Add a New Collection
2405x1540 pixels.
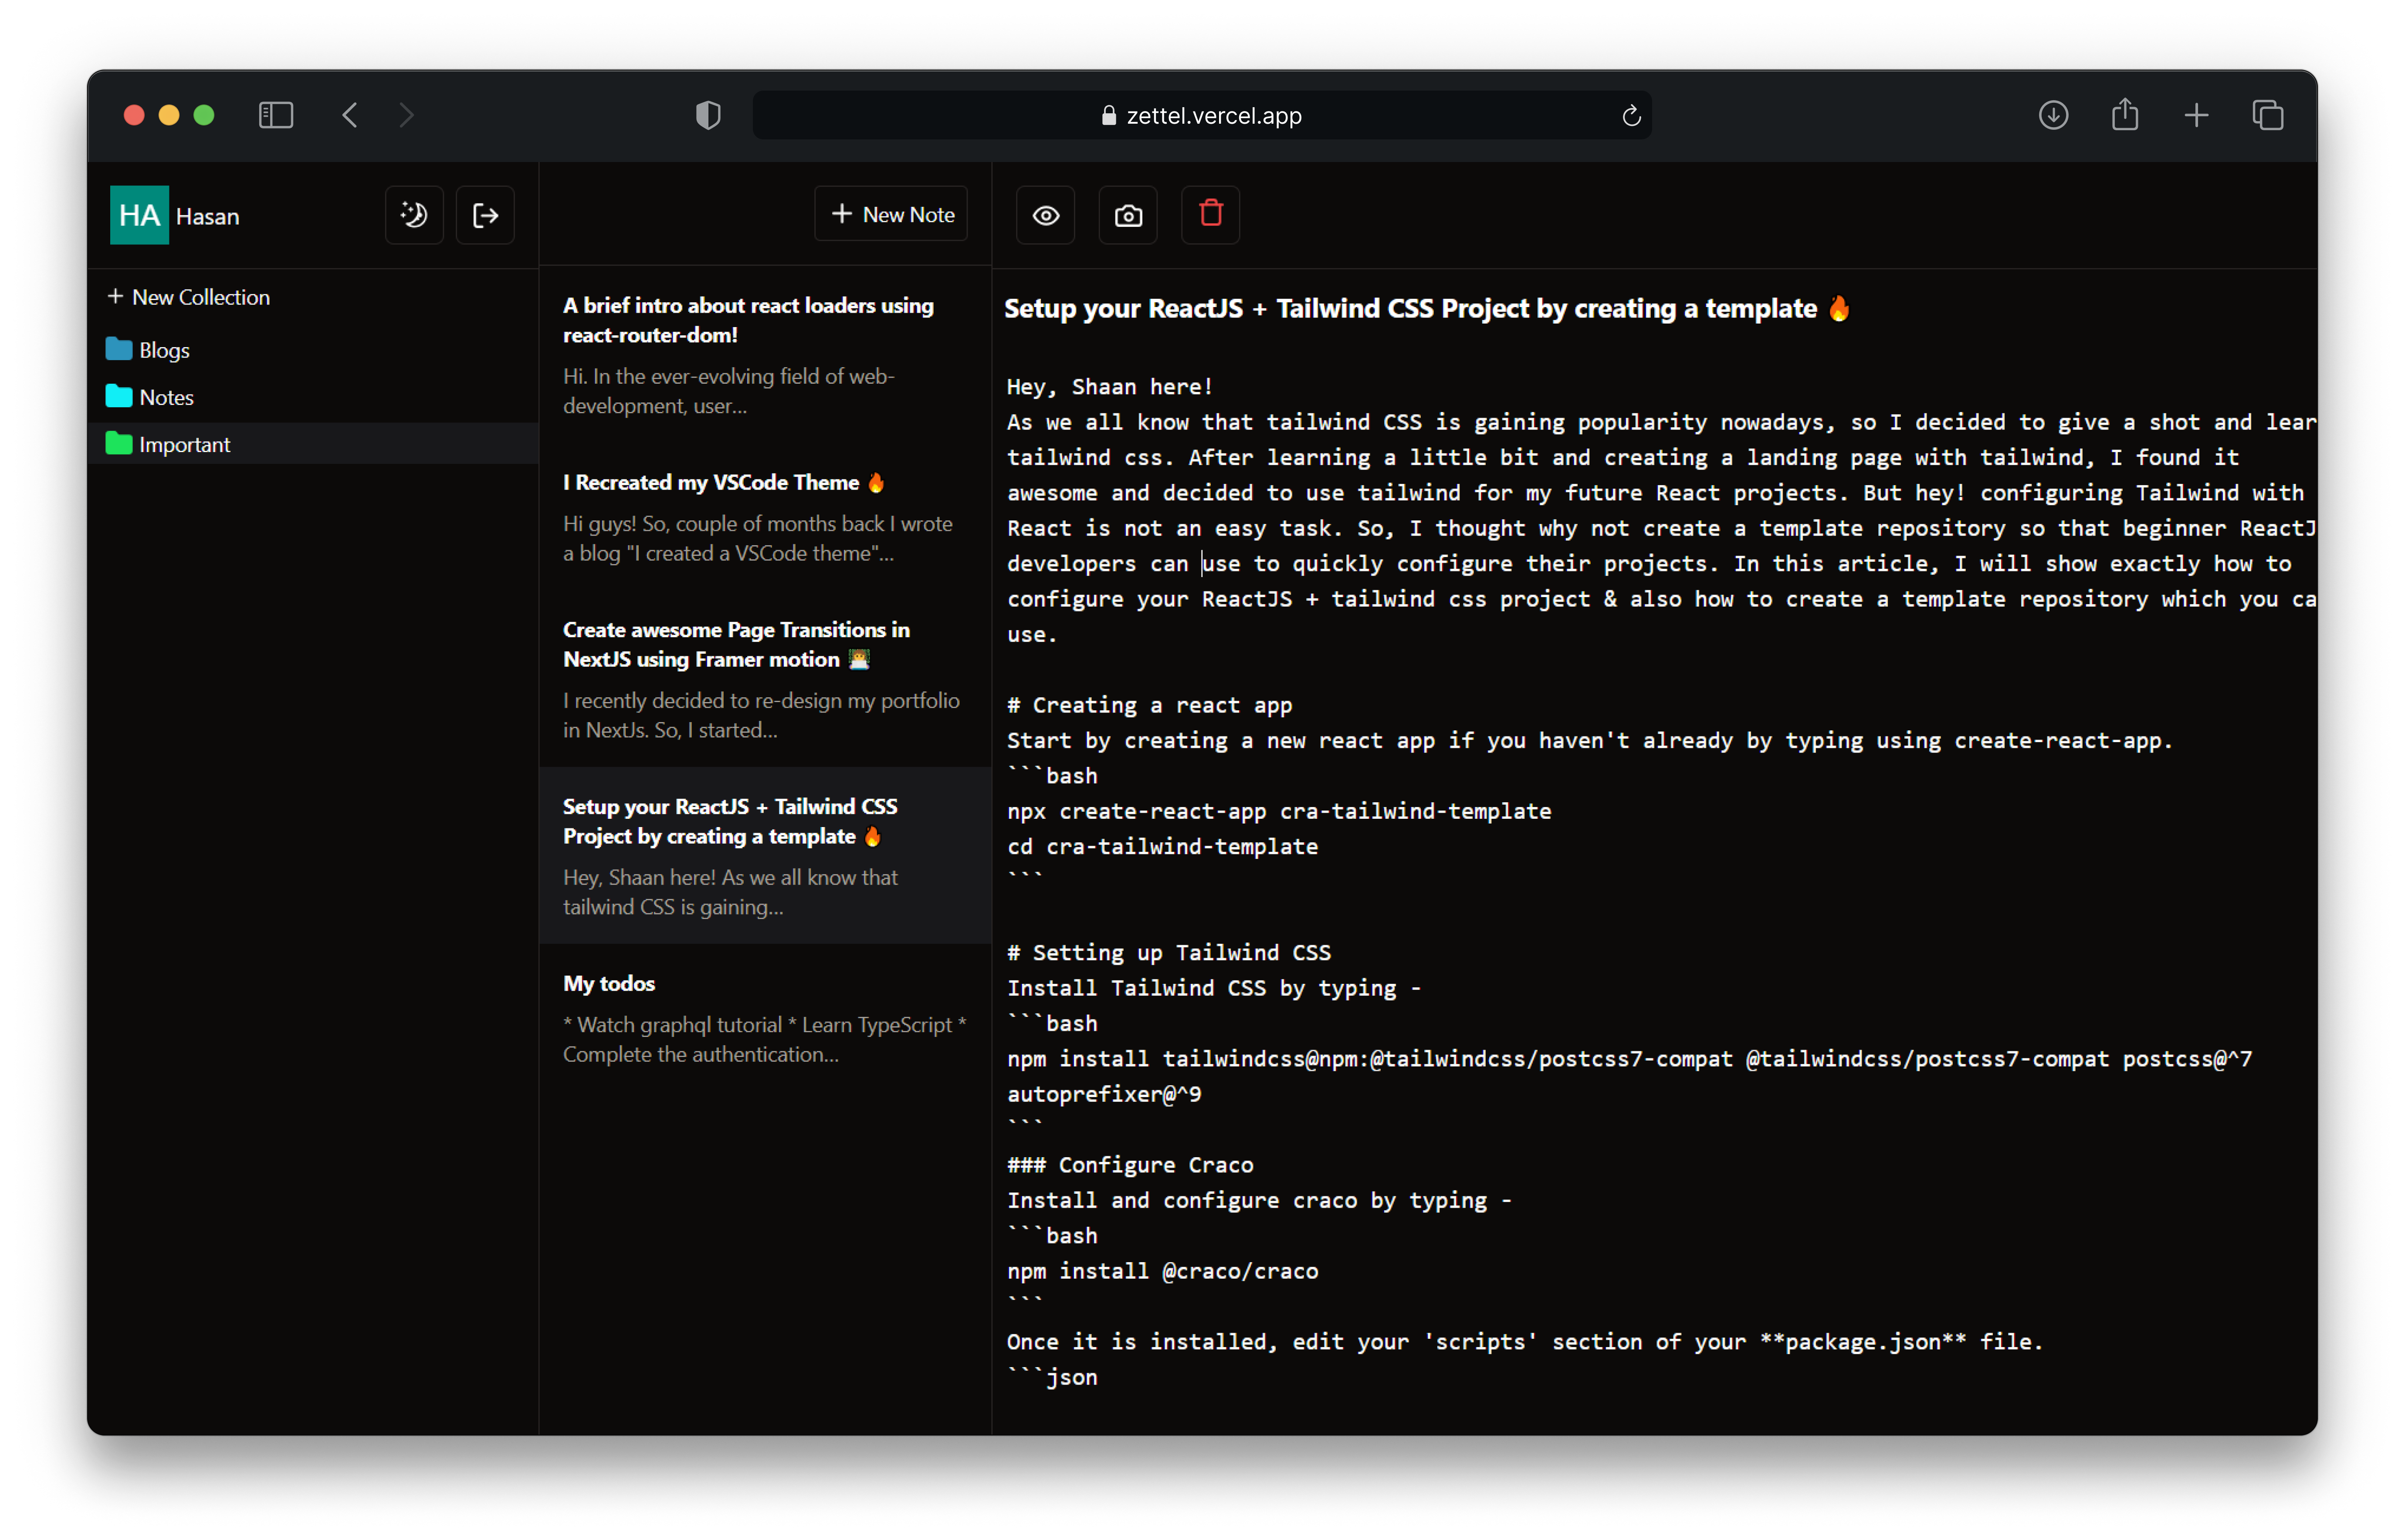click(x=188, y=297)
